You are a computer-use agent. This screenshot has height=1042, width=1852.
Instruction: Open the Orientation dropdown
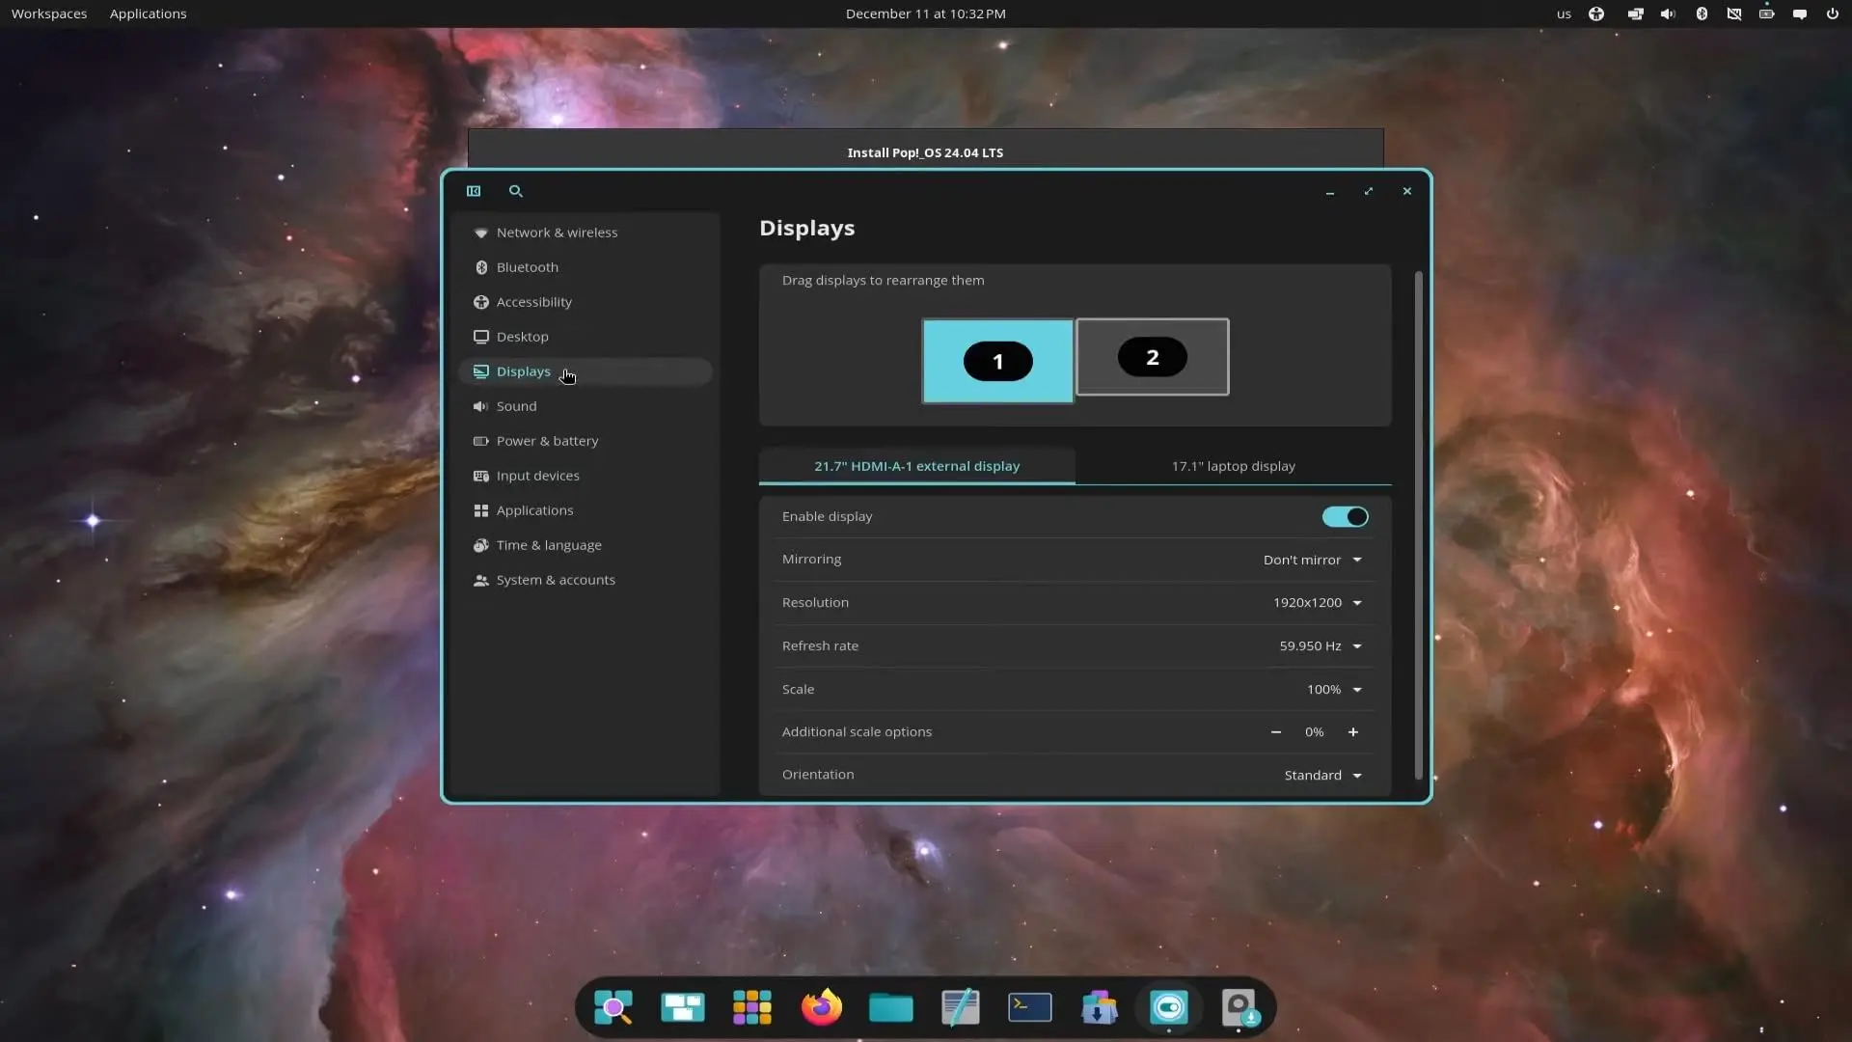1323,776
